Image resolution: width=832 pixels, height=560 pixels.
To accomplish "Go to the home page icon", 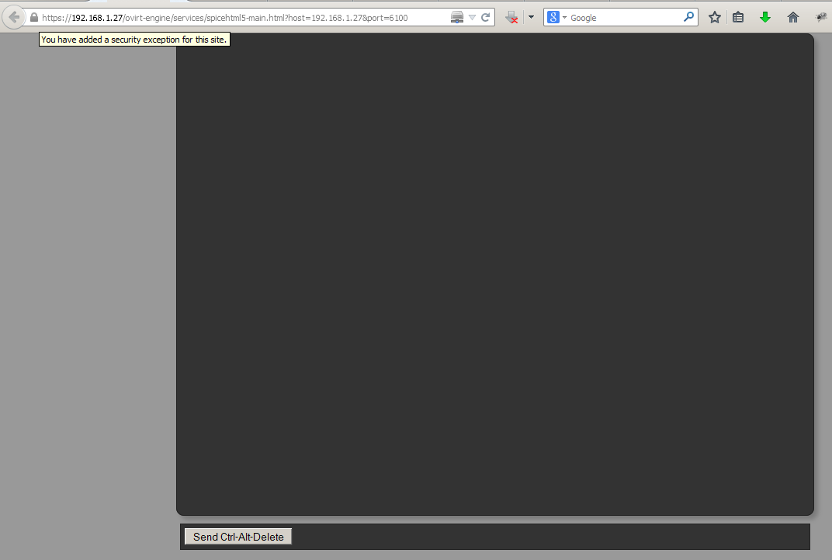I will pos(792,17).
